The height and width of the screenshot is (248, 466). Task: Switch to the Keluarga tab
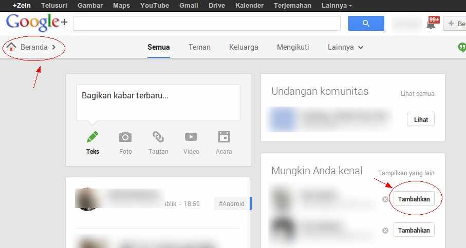coord(244,47)
